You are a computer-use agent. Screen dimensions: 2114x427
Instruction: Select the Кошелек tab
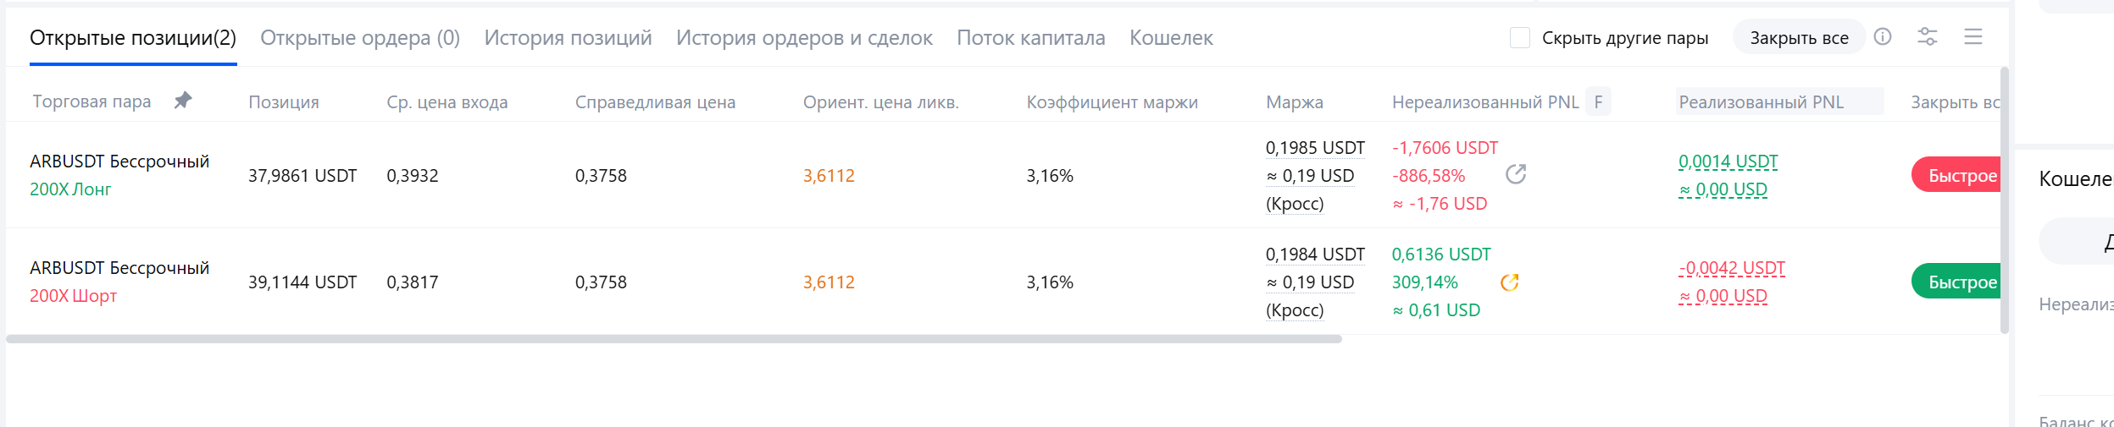(1171, 37)
